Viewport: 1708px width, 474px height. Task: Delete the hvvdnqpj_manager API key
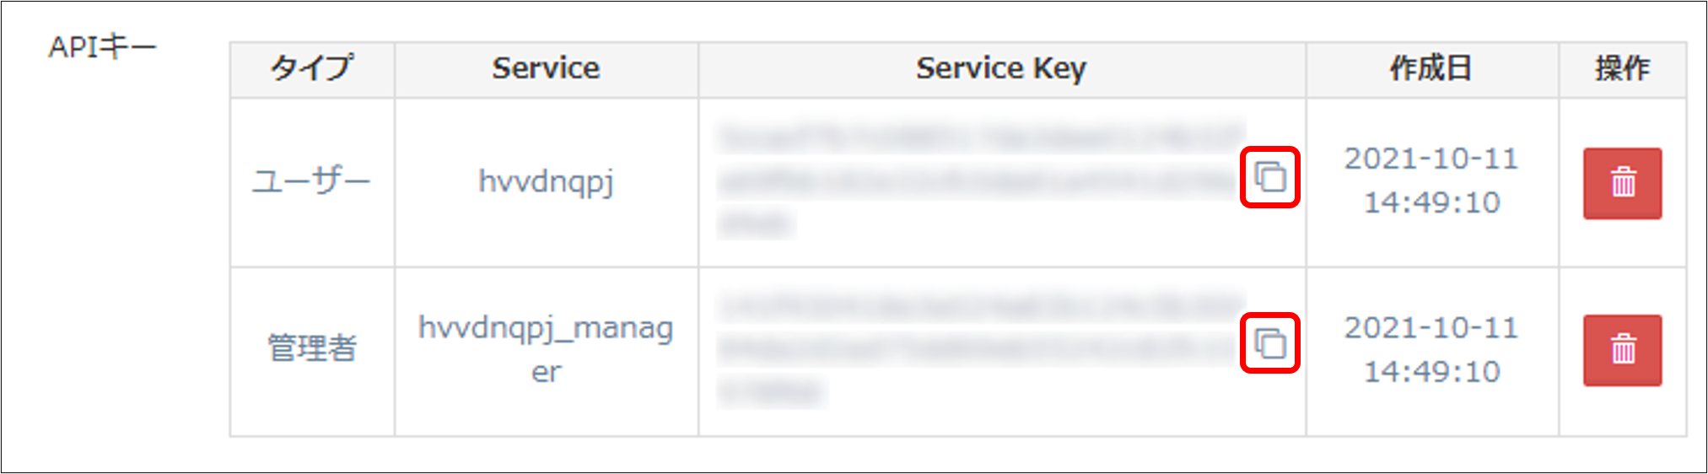tap(1622, 350)
